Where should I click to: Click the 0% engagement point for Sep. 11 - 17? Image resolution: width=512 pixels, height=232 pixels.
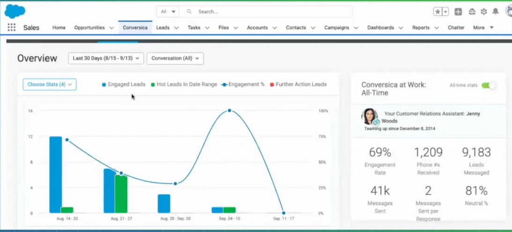click(x=283, y=213)
